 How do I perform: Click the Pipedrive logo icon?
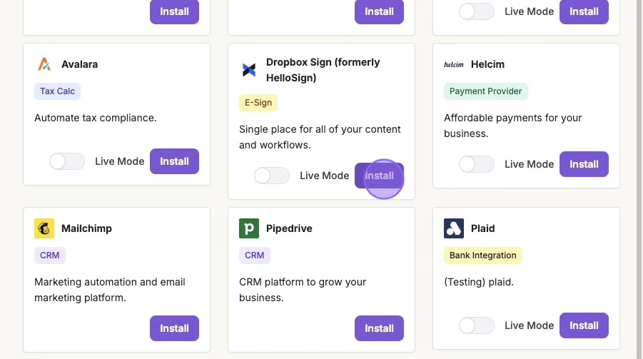249,228
